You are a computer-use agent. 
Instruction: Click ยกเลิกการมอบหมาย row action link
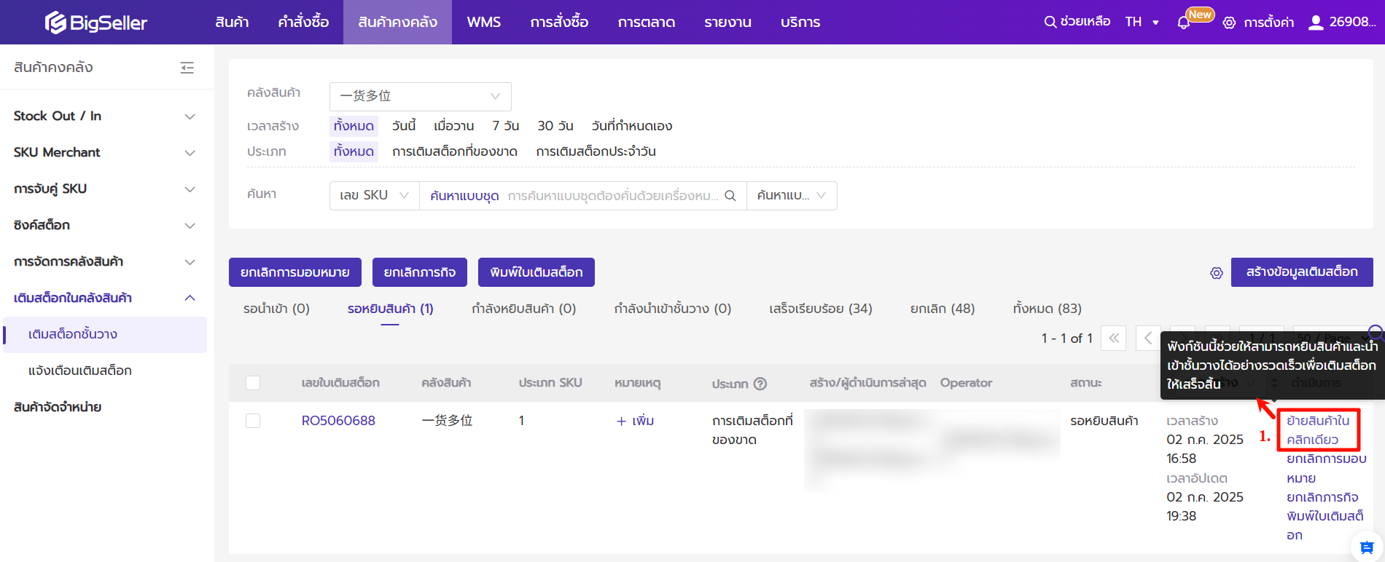pyautogui.click(x=1327, y=468)
